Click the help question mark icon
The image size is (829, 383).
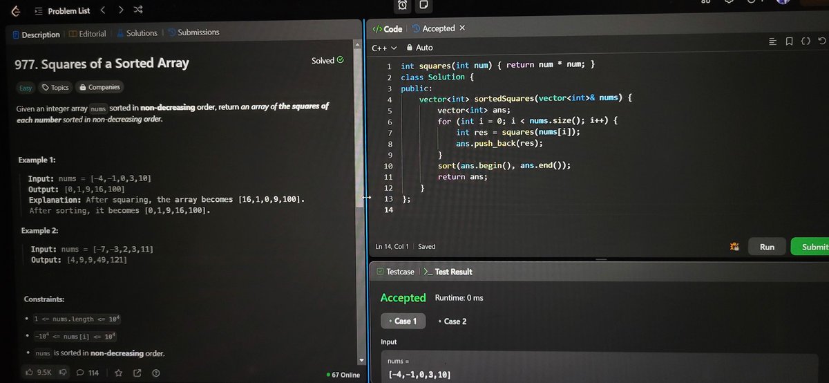point(156,373)
